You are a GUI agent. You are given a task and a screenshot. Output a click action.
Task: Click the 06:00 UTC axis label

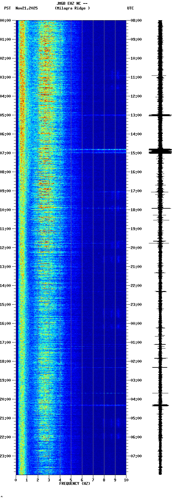click(136, 437)
